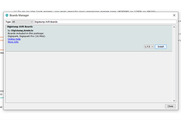Install the Digistump AVR Boards package

point(161,47)
